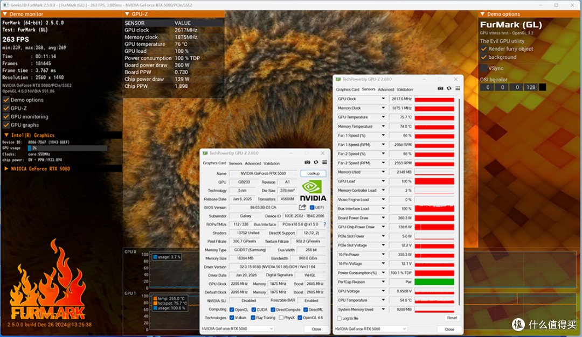Click the GPU Load red sensor graph
Image resolution: width=582 pixels, height=337 pixels.
point(434,181)
